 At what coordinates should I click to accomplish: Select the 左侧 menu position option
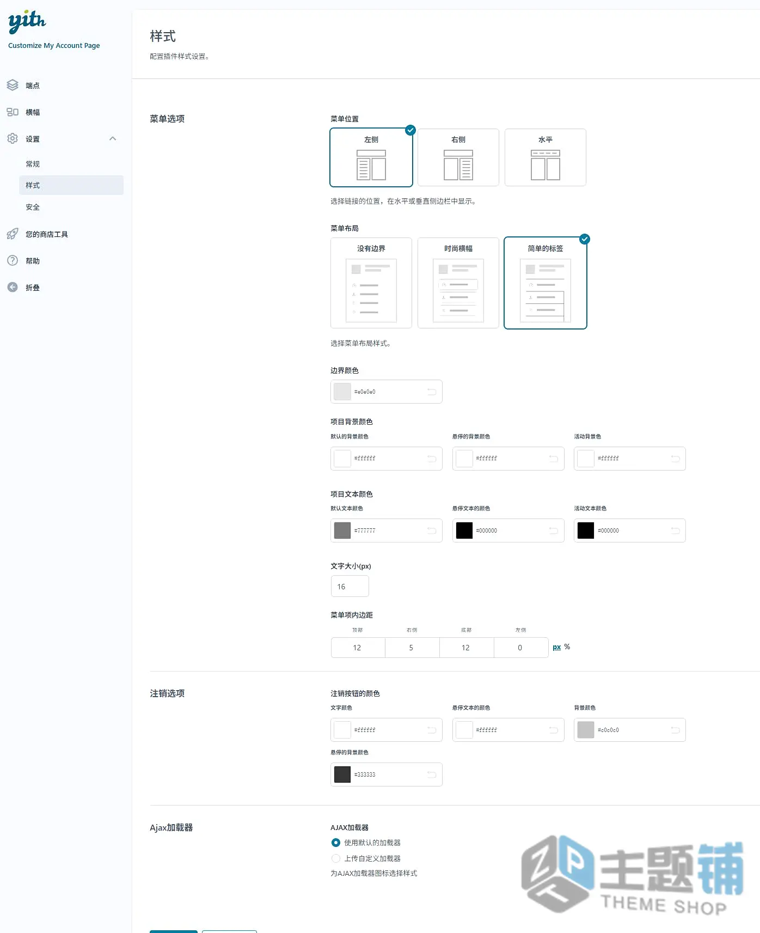click(x=371, y=157)
